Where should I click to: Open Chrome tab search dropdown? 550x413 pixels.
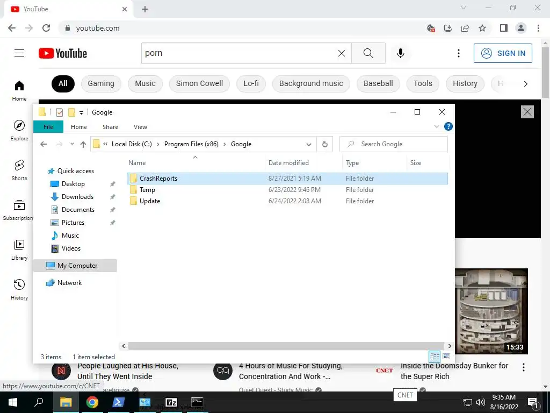(x=464, y=8)
